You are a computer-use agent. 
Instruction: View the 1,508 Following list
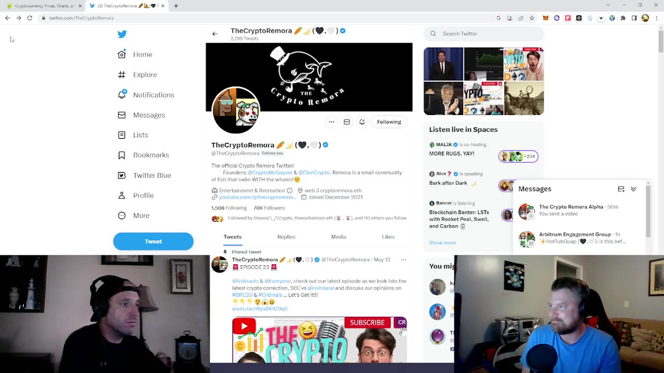[229, 208]
